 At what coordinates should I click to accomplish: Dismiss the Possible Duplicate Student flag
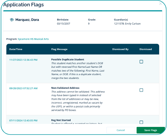tap(141, 62)
